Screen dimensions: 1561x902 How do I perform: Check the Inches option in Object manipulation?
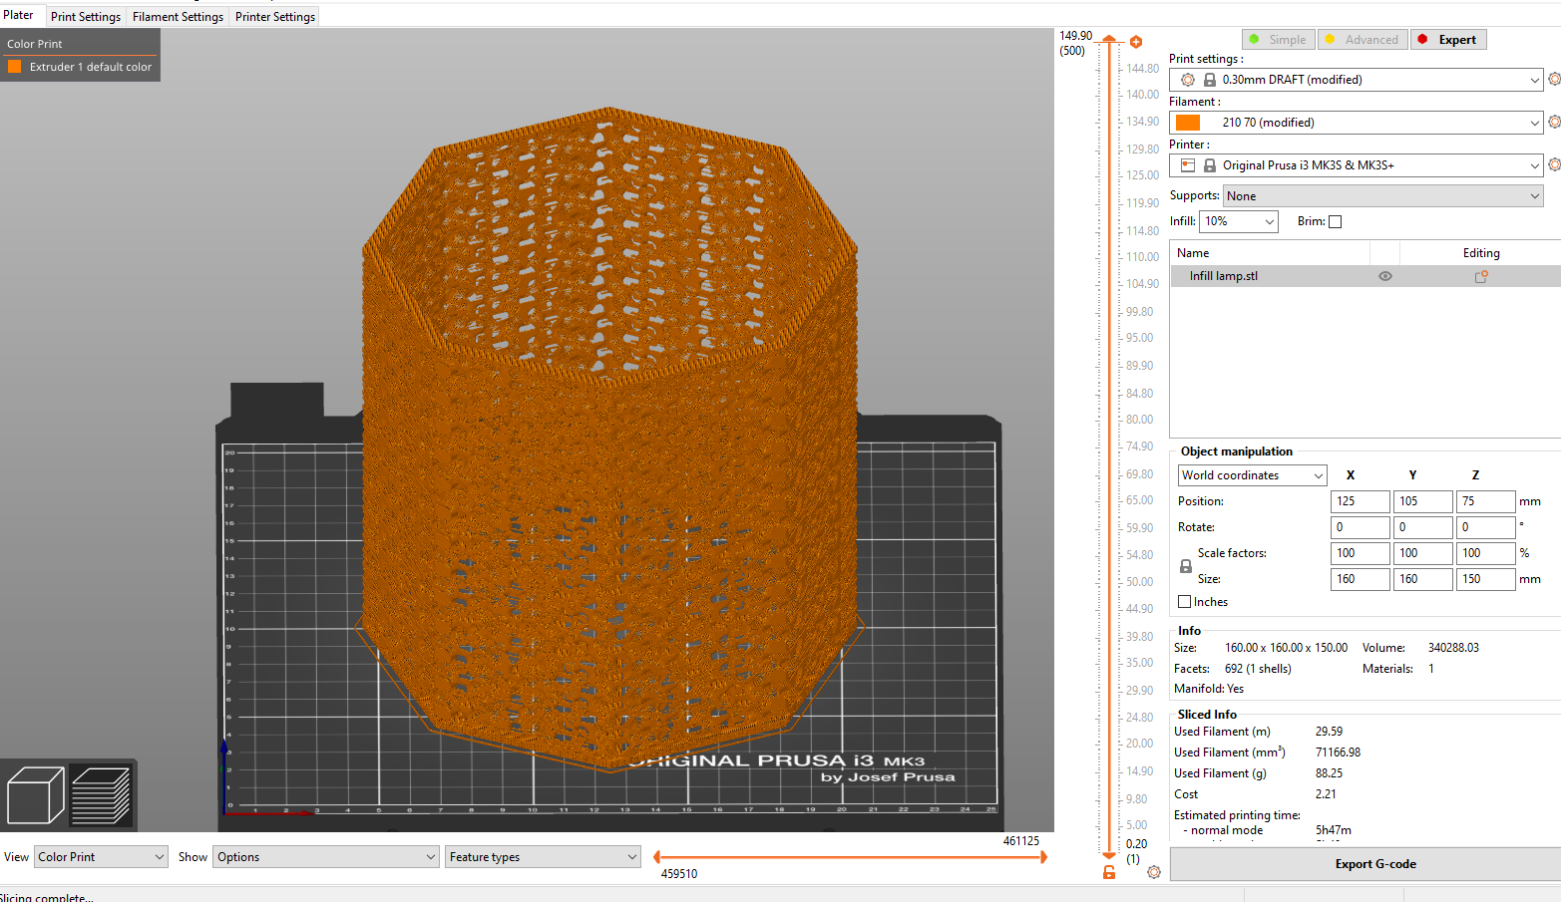[1185, 601]
